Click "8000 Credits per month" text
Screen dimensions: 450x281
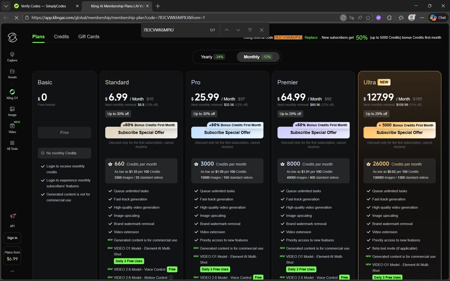pyautogui.click(x=310, y=164)
